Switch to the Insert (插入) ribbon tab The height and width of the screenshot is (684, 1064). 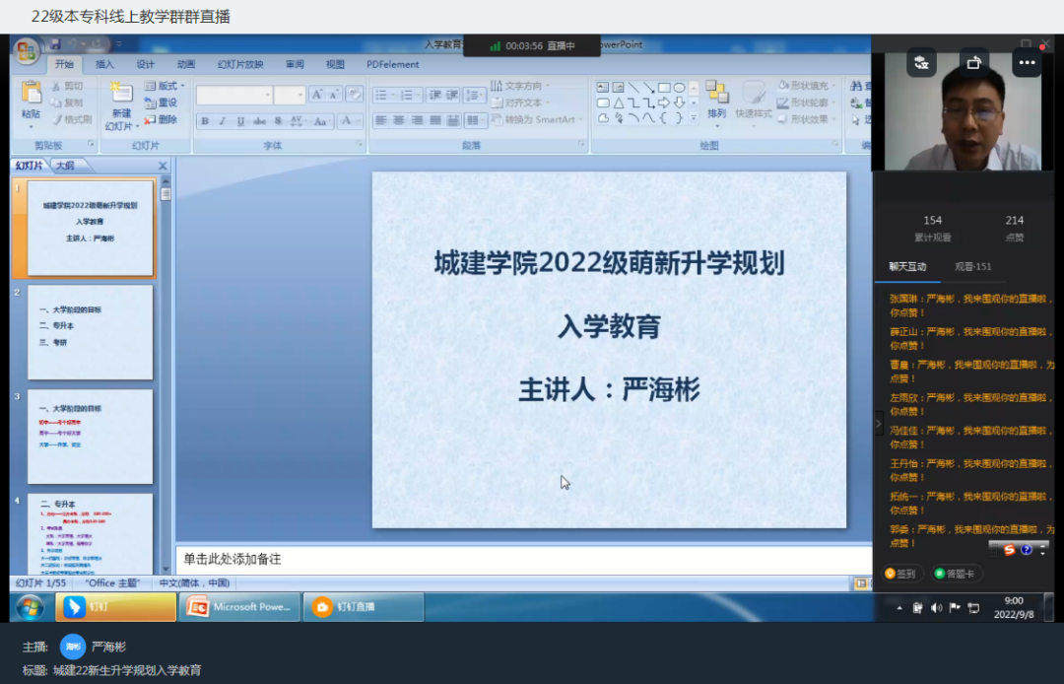[104, 64]
